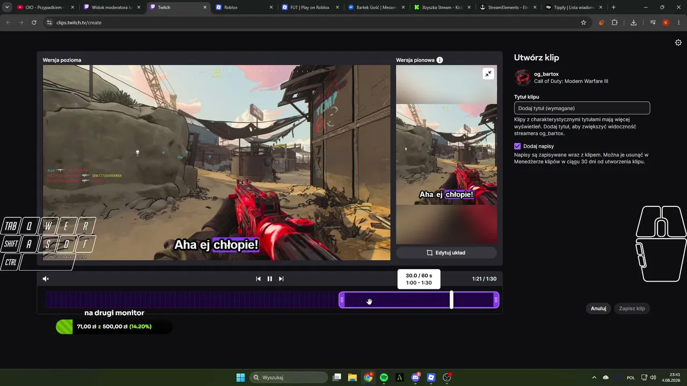Viewport: 687px width, 386px height.
Task: Go back to the previous page
Action: 8,23
